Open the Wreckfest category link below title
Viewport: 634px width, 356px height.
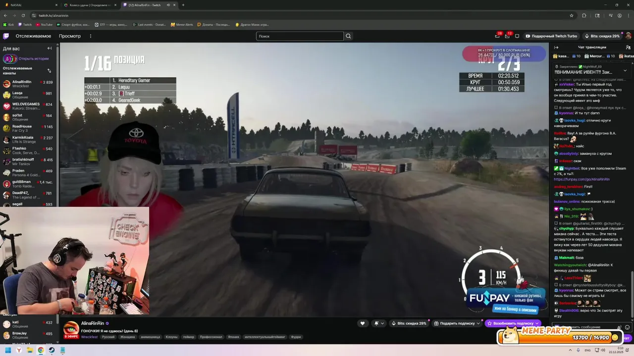click(89, 337)
